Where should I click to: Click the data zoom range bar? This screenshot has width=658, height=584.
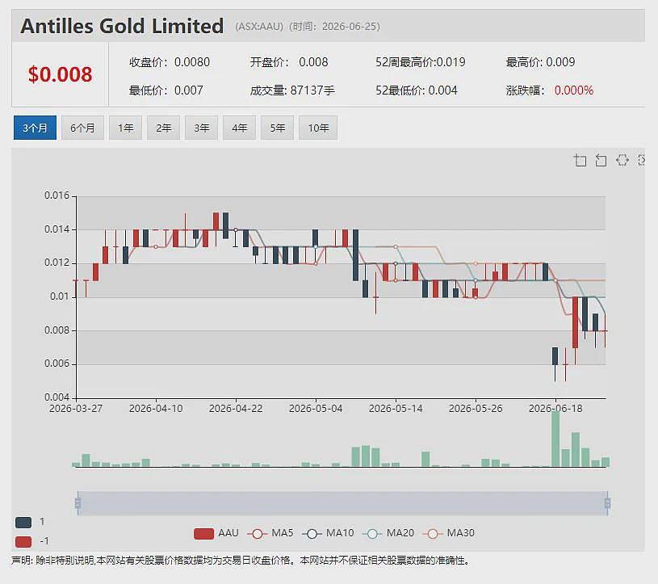point(342,503)
